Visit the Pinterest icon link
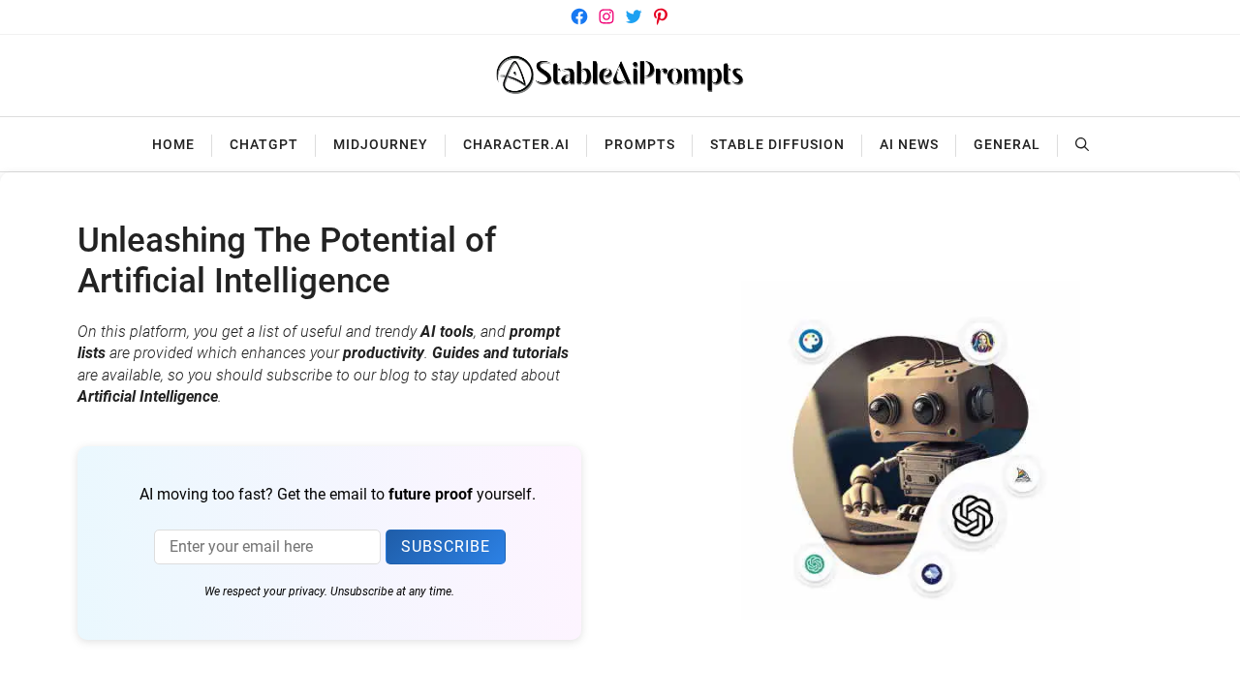Image resolution: width=1240 pixels, height=697 pixels. click(x=661, y=16)
